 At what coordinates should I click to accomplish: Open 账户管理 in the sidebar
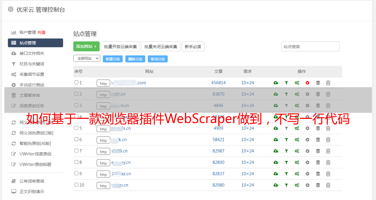click(x=27, y=32)
